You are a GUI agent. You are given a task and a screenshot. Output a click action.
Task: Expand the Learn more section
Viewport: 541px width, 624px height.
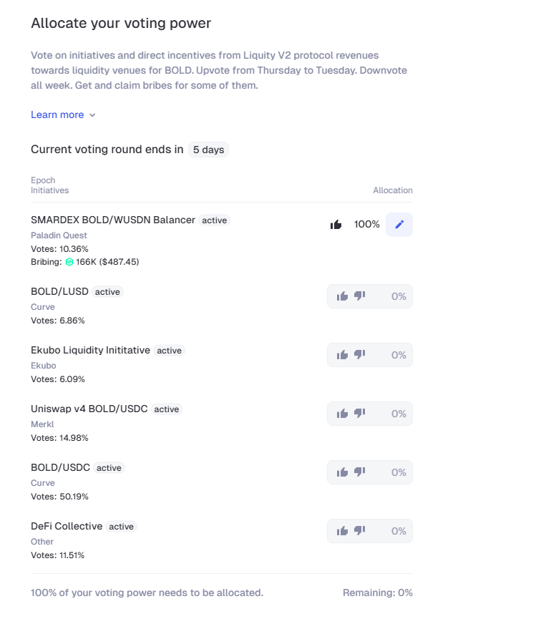coord(57,115)
